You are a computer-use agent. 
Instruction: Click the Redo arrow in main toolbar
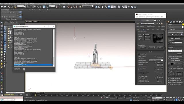tap(5, 7)
